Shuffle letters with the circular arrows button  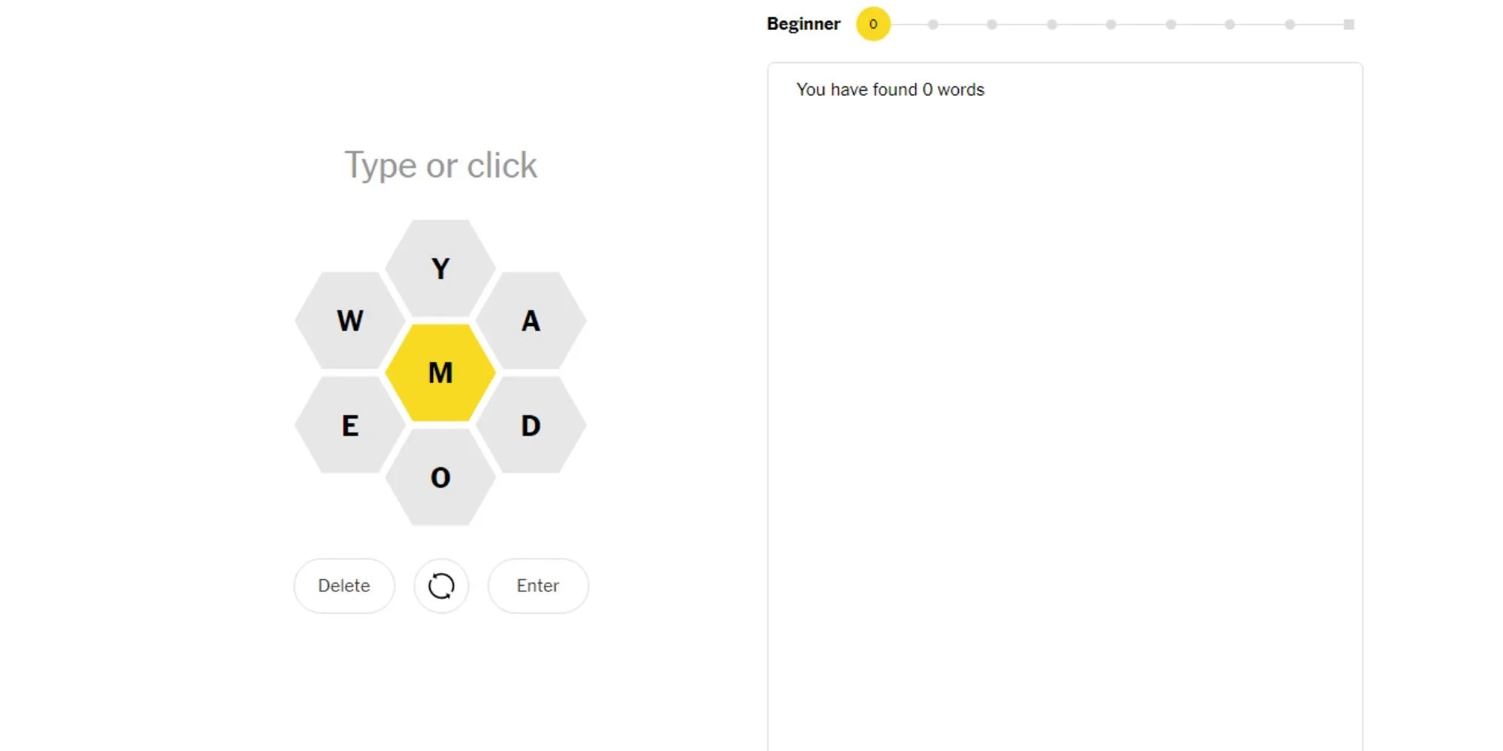coord(441,586)
